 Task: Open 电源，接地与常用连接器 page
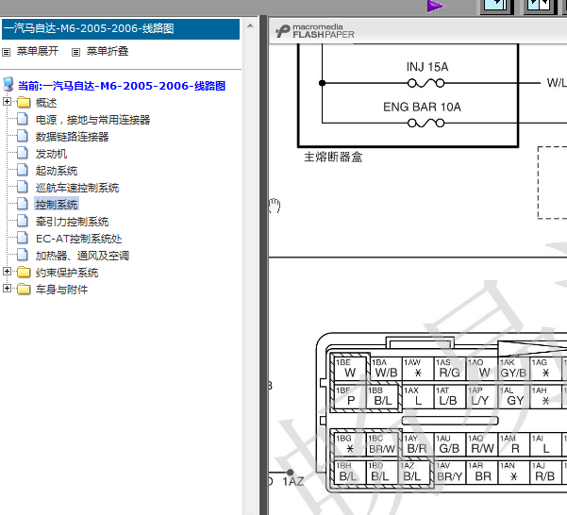click(x=93, y=120)
